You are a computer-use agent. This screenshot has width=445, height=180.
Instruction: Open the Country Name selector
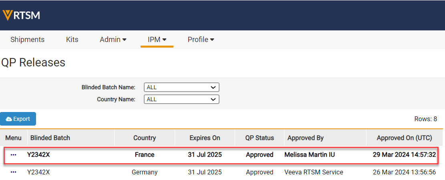pos(181,99)
